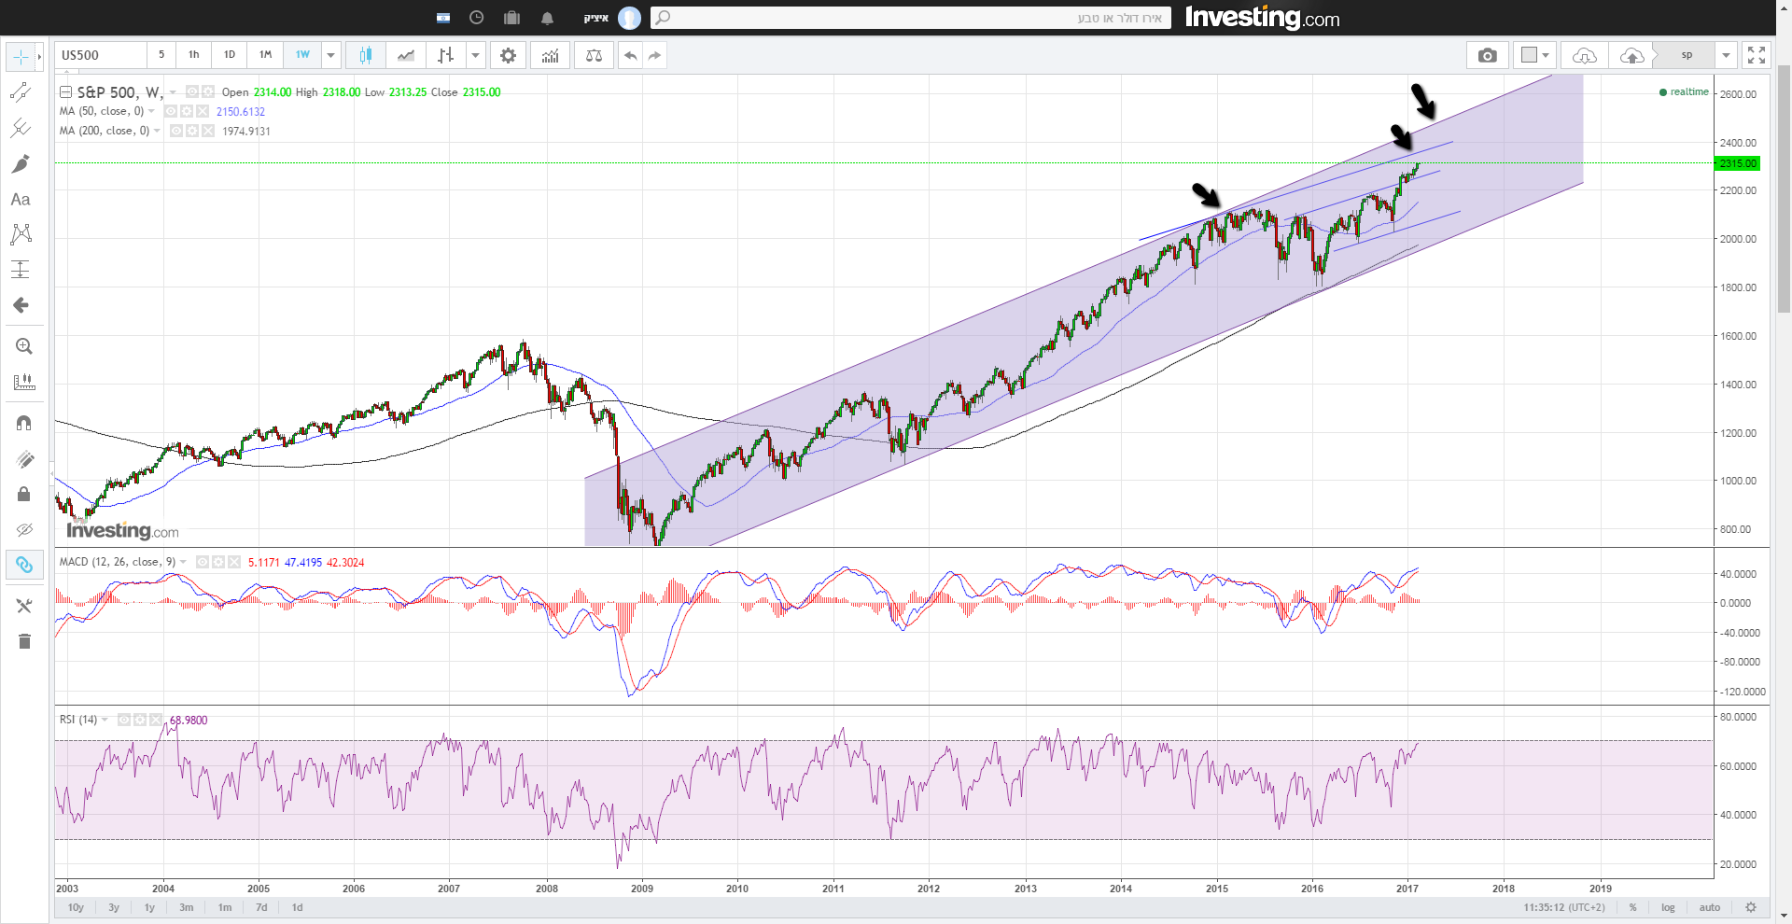The image size is (1792, 924).
Task: Switch to the 1M interval
Action: pos(266,55)
